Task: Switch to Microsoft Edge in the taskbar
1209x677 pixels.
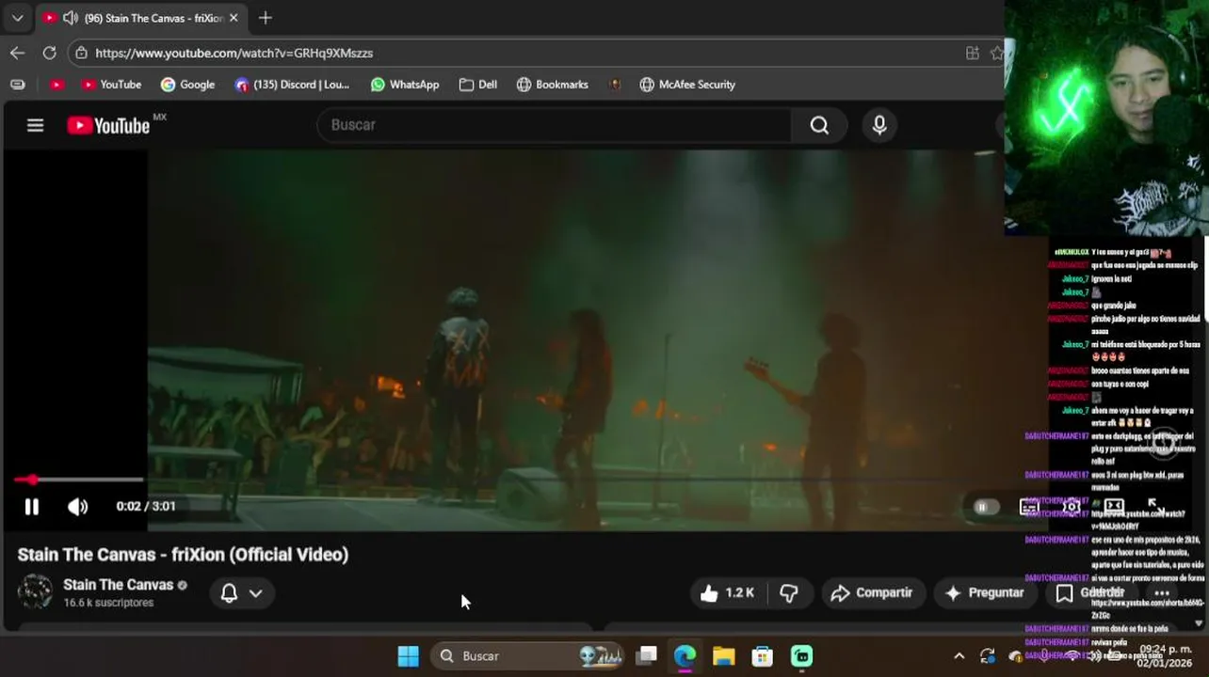Action: pyautogui.click(x=685, y=656)
